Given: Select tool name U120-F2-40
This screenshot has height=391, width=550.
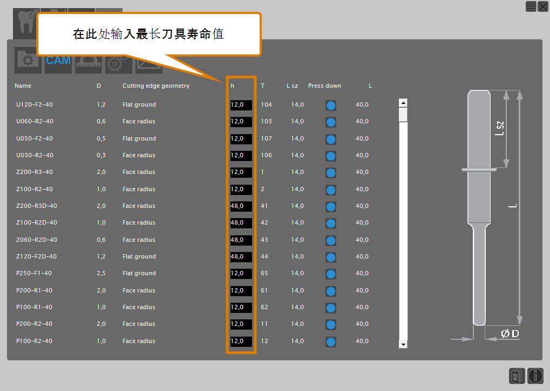Looking at the screenshot, I should click(35, 104).
